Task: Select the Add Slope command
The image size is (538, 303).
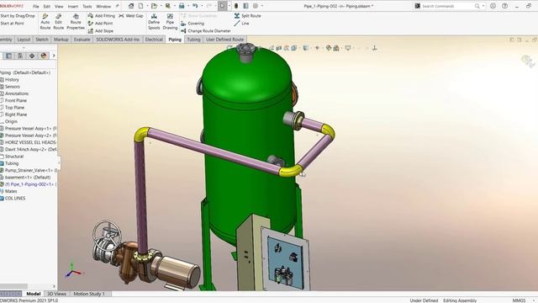Action: coord(101,31)
